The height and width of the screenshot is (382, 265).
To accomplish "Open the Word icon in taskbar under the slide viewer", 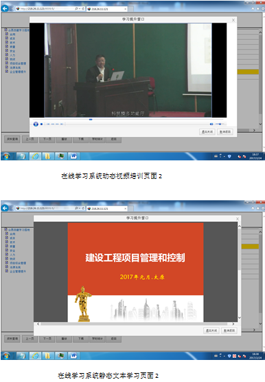I will click(73, 356).
